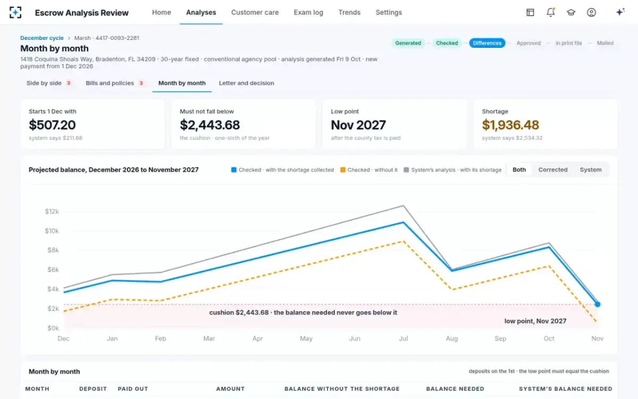Image resolution: width=638 pixels, height=399 pixels.
Task: Open the Letter and decision tab
Action: (247, 83)
